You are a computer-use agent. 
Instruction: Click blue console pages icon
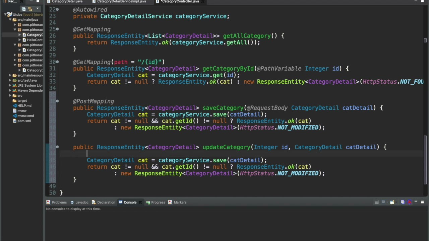[403, 202]
